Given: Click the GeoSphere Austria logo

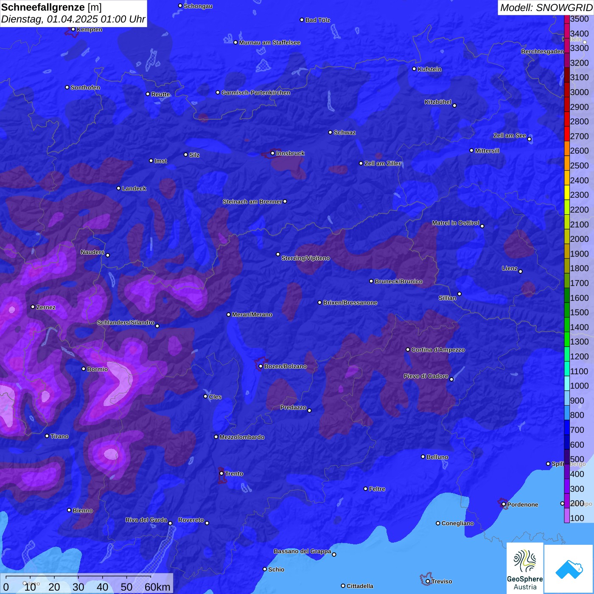Looking at the screenshot, I should click(525, 568).
